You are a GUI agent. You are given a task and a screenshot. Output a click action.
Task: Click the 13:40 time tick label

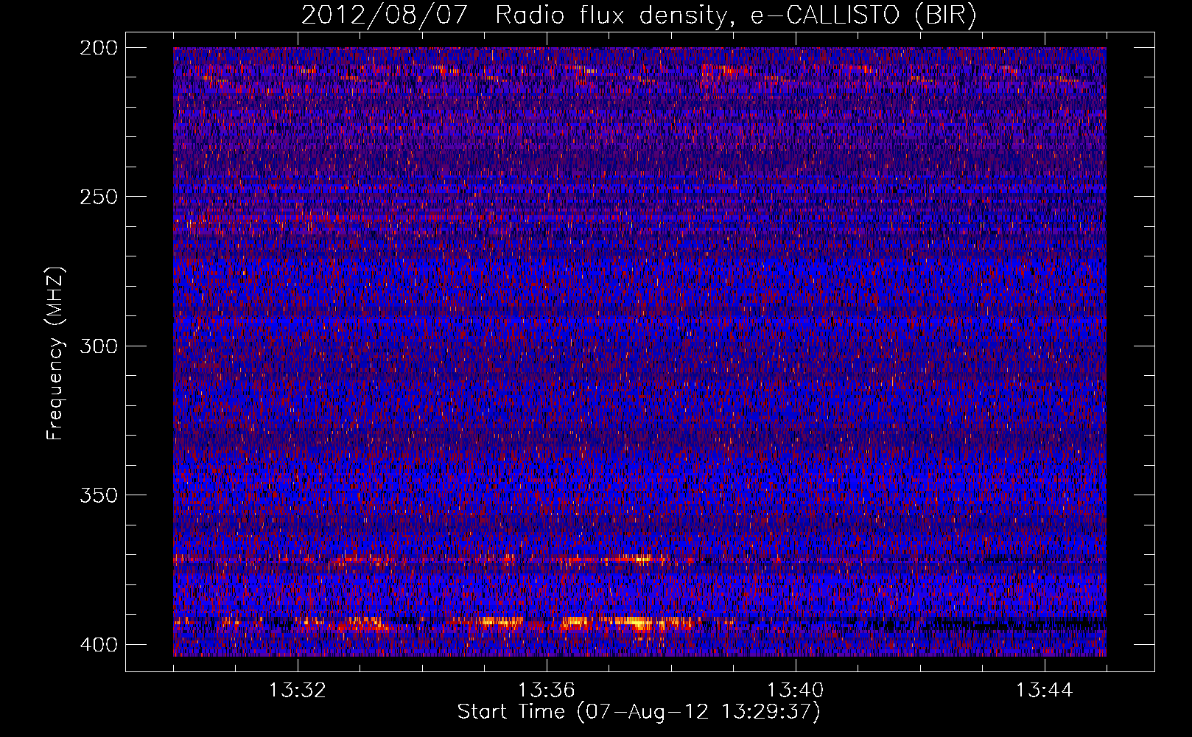click(796, 691)
